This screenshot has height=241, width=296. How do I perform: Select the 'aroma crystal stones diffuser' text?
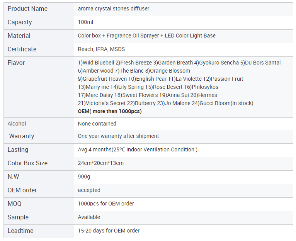click(113, 8)
